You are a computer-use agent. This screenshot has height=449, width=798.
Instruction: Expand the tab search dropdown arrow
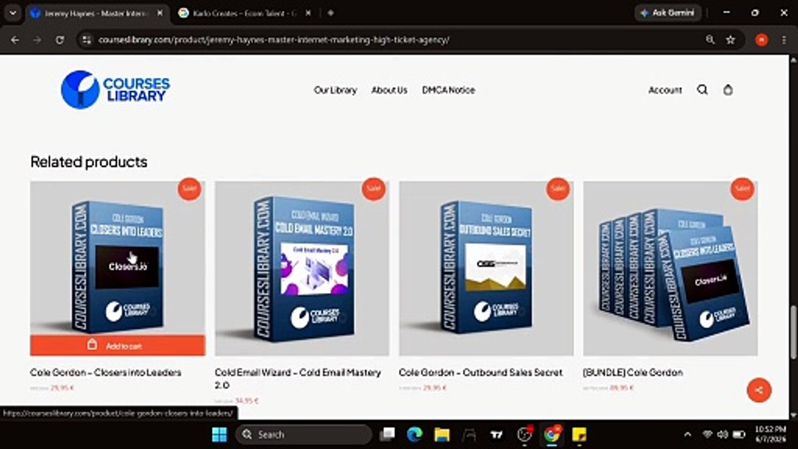point(12,12)
